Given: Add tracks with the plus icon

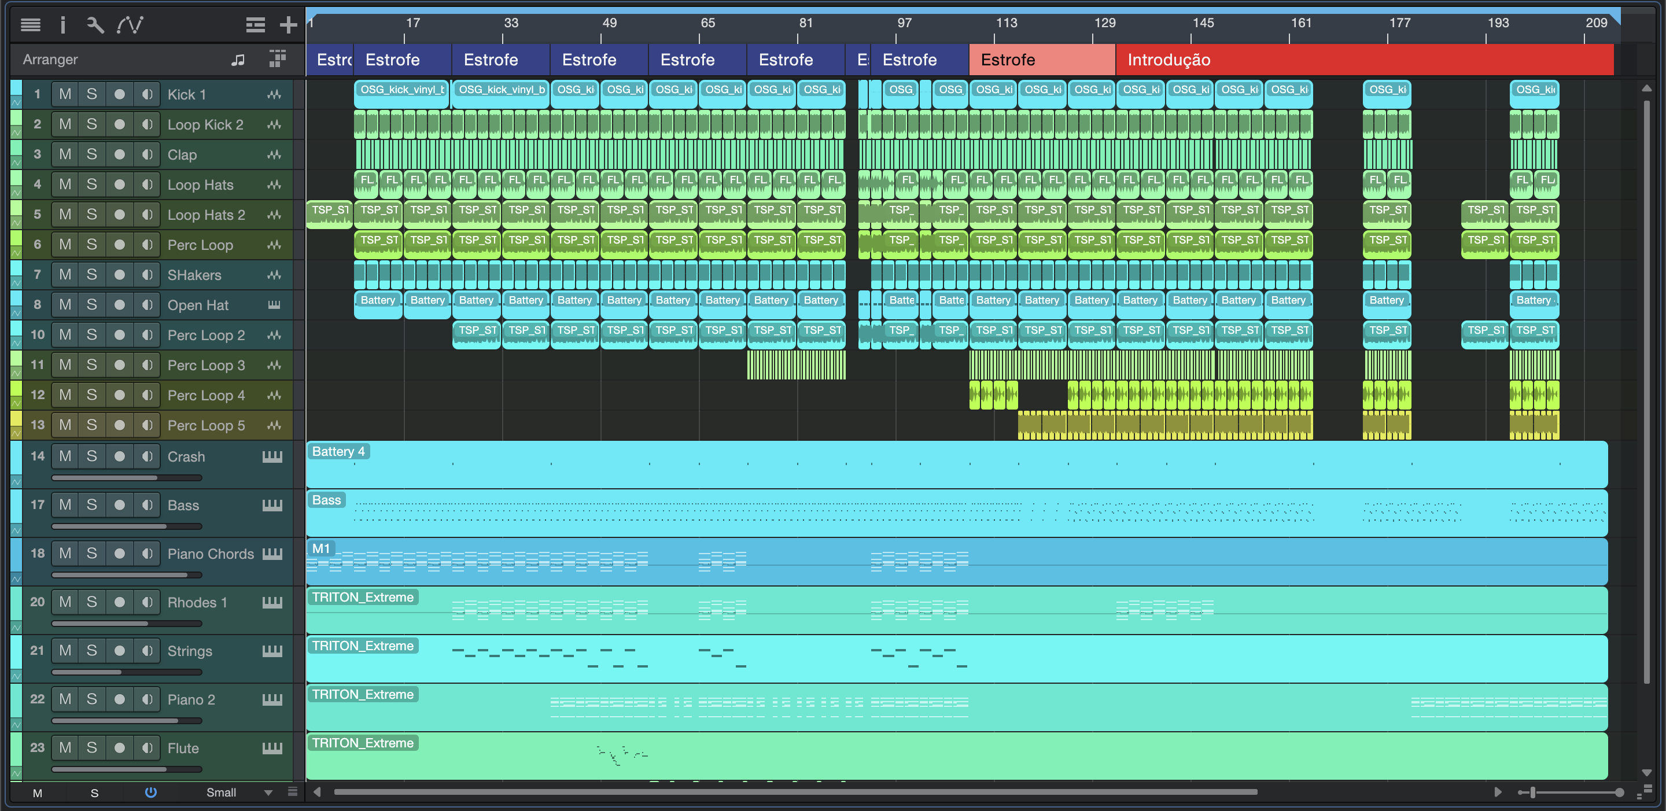Looking at the screenshot, I should point(289,24).
